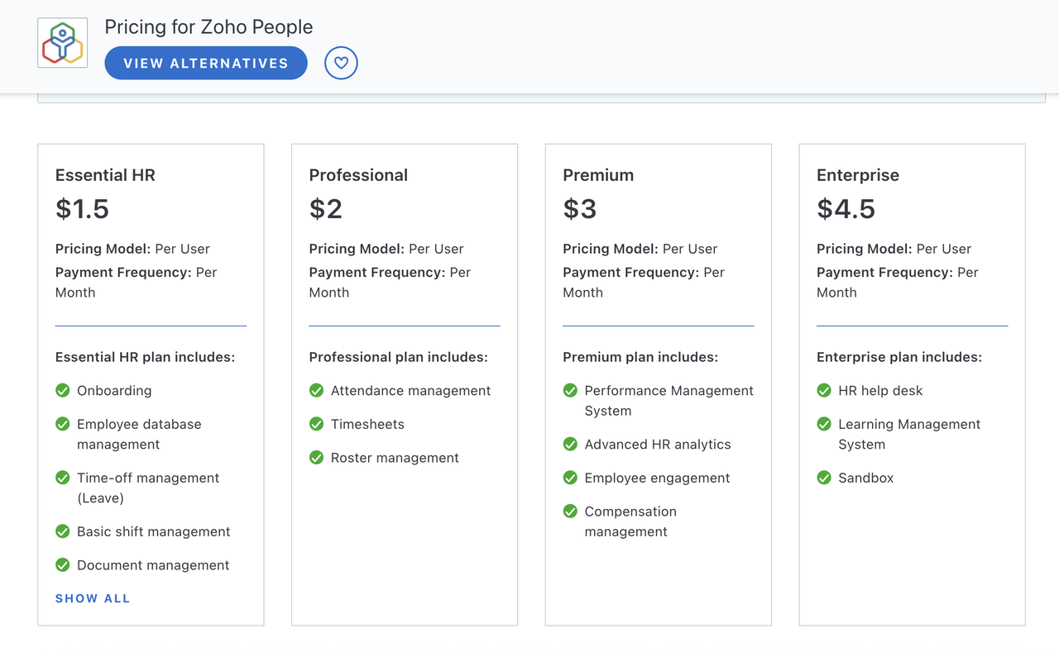This screenshot has width=1059, height=652.
Task: Click the checkmark next to Compensation management
Action: 570,512
